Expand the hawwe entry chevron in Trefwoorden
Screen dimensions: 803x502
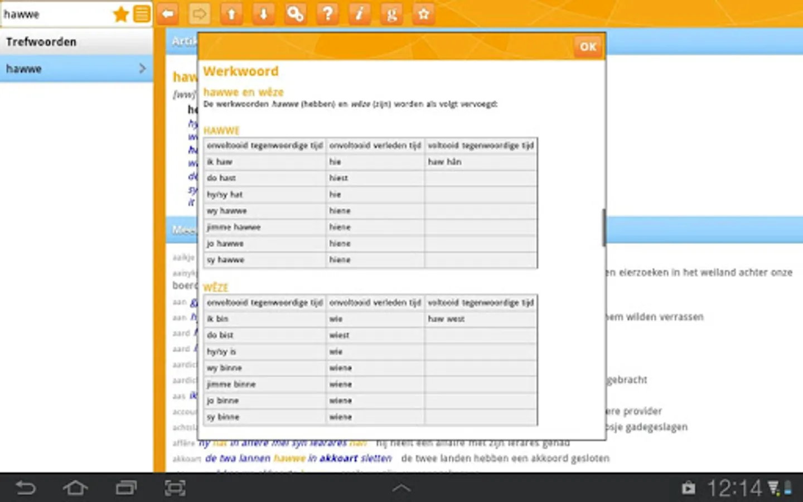point(142,69)
